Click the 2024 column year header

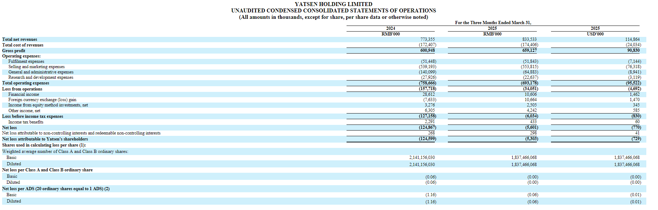coord(390,28)
